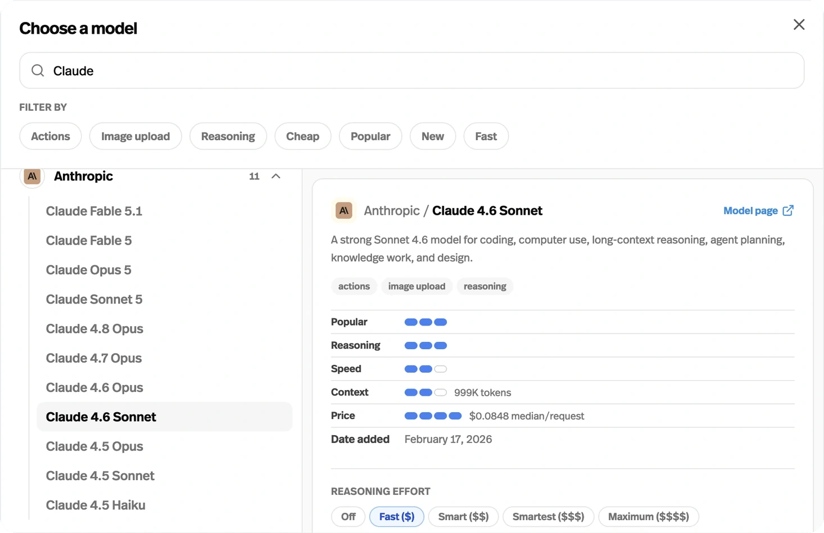
Task: Select Claude 4.6 Opus
Action: 164,387
